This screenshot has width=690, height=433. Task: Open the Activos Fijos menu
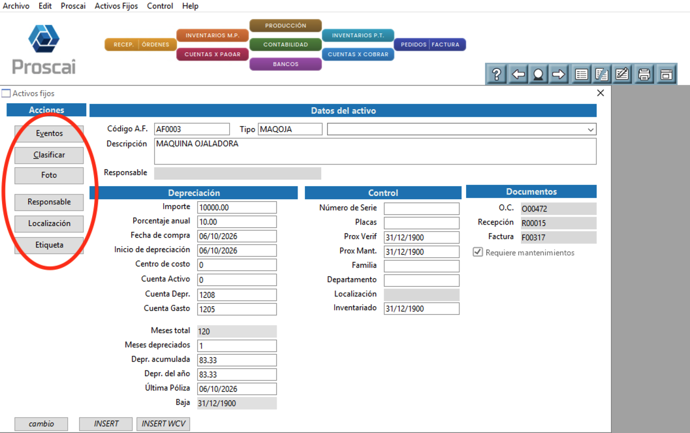[116, 6]
